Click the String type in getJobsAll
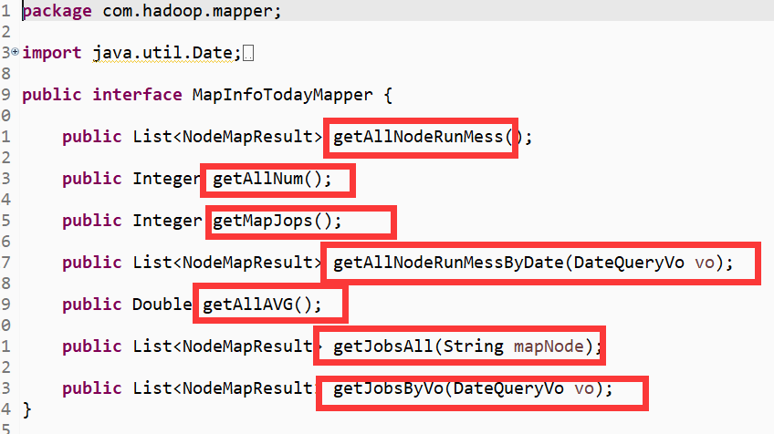This screenshot has width=774, height=434. point(478,346)
